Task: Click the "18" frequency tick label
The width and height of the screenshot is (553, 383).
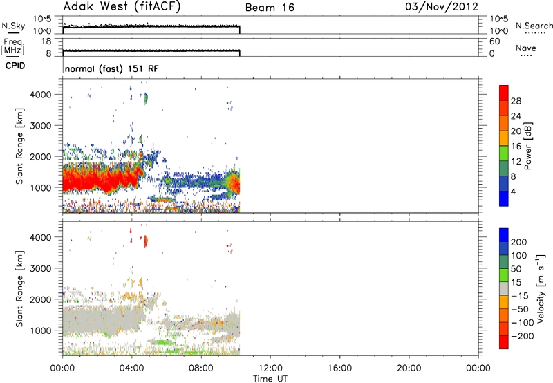Action: tap(46, 41)
